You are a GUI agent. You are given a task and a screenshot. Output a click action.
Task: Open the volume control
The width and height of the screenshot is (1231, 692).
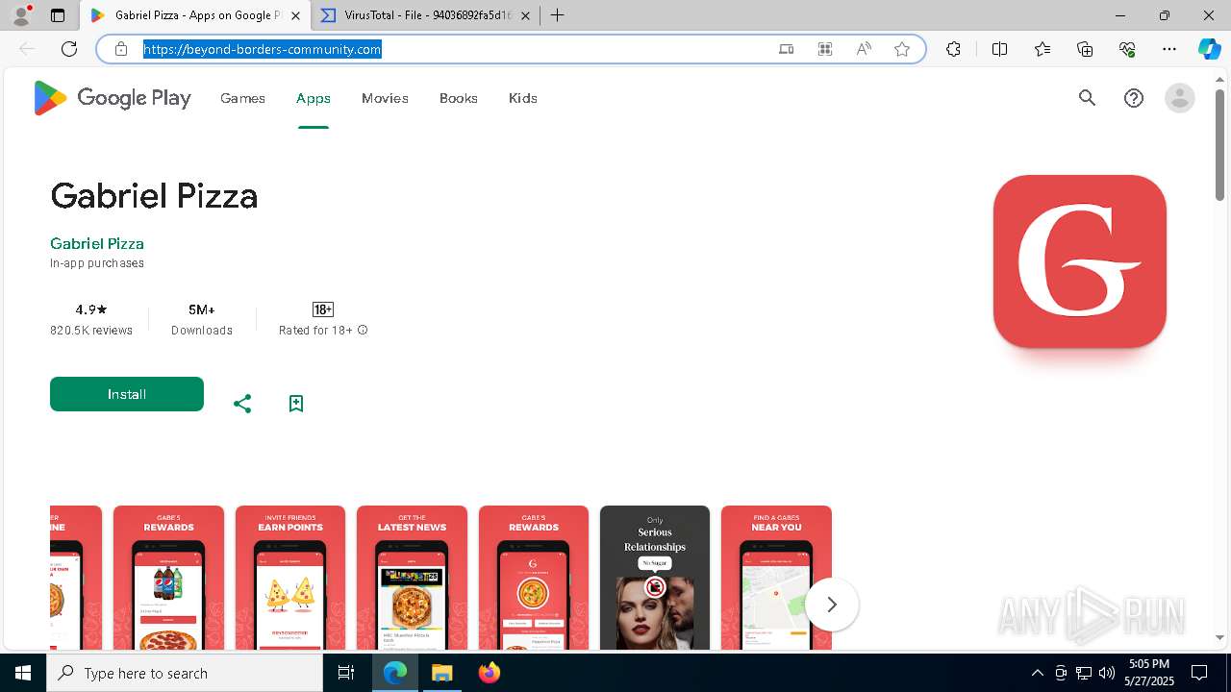[1107, 673]
